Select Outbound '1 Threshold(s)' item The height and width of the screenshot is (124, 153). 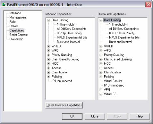coord(118,24)
